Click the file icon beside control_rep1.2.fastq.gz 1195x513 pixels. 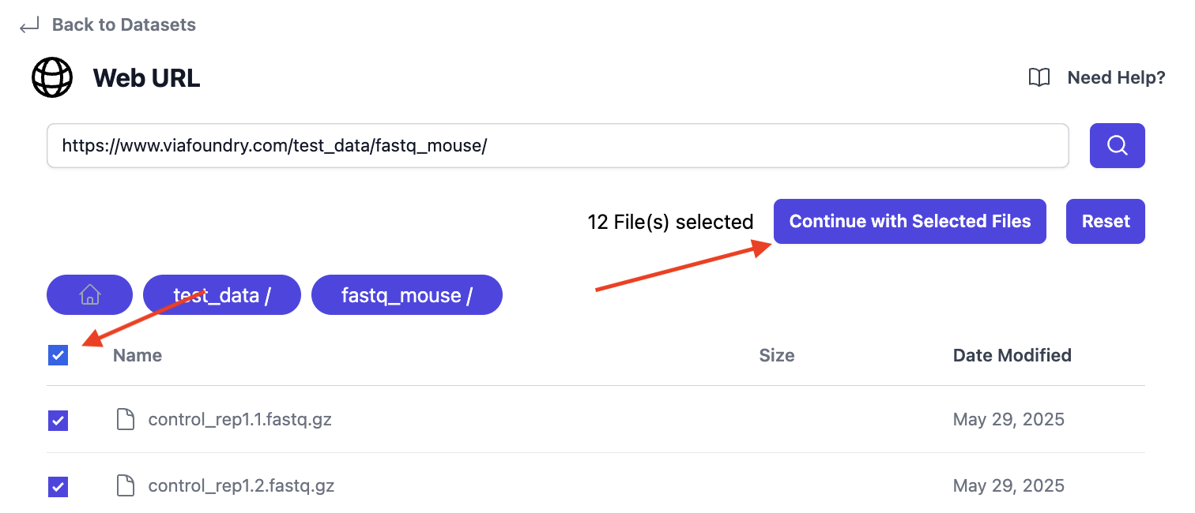click(125, 486)
